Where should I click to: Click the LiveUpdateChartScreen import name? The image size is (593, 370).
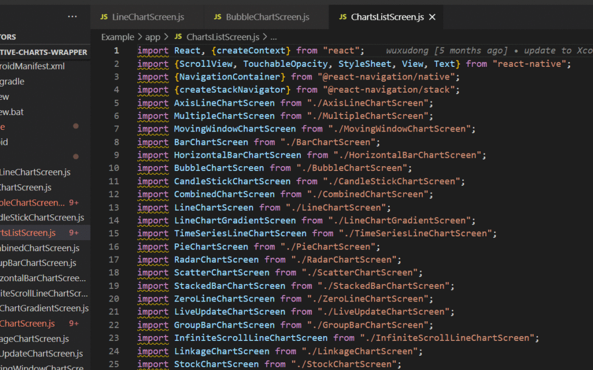(x=230, y=312)
